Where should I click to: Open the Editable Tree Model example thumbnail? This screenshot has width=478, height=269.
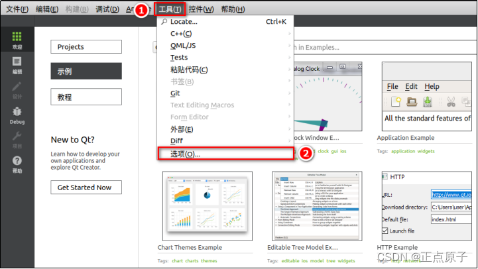click(x=317, y=206)
